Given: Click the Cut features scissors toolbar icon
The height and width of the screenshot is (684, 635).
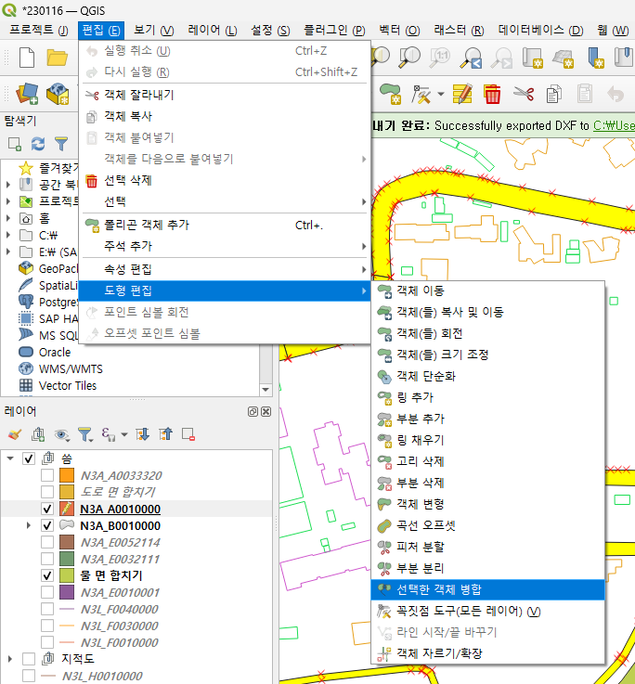Looking at the screenshot, I should pyautogui.click(x=524, y=94).
